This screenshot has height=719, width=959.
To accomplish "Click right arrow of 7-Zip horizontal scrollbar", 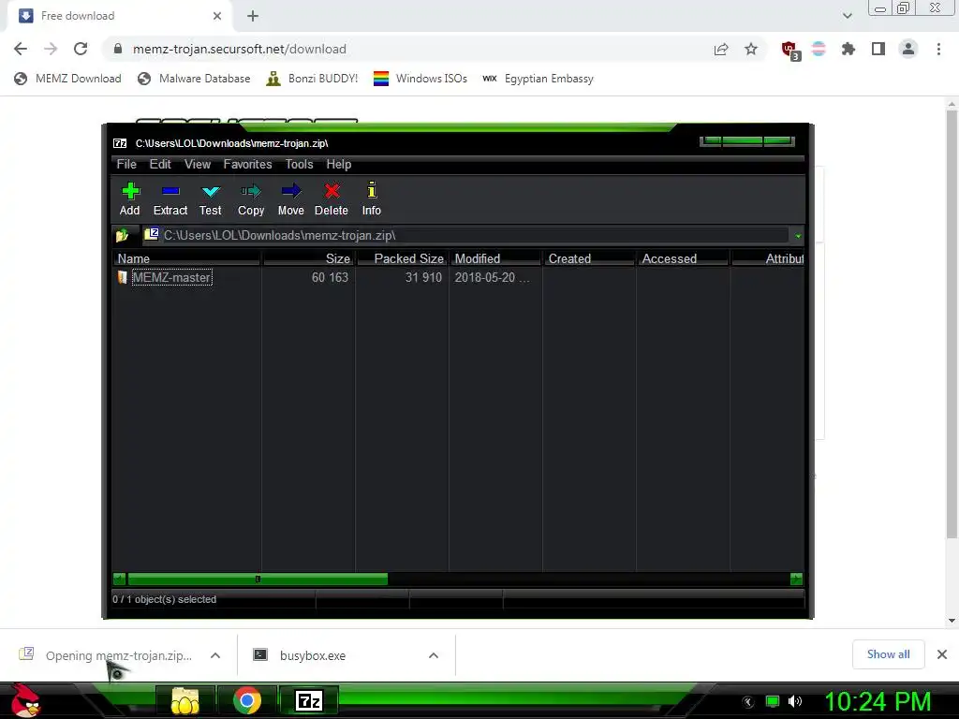I will 796,579.
